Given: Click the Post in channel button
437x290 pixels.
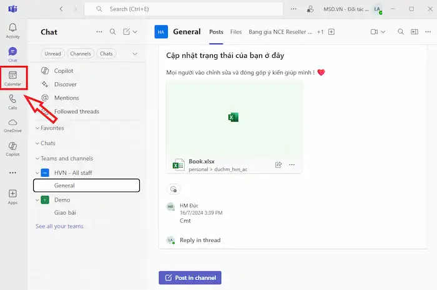Looking at the screenshot, I should pyautogui.click(x=190, y=278).
